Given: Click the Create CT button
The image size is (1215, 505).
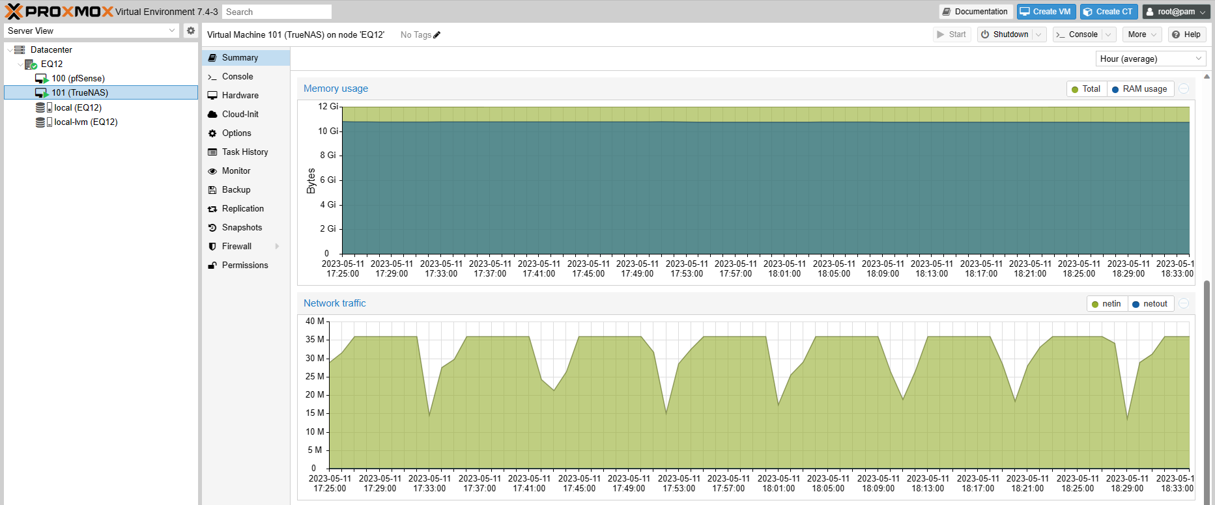Looking at the screenshot, I should (1109, 12).
